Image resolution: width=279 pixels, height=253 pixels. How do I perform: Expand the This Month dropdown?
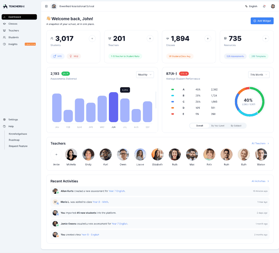tap(259, 74)
